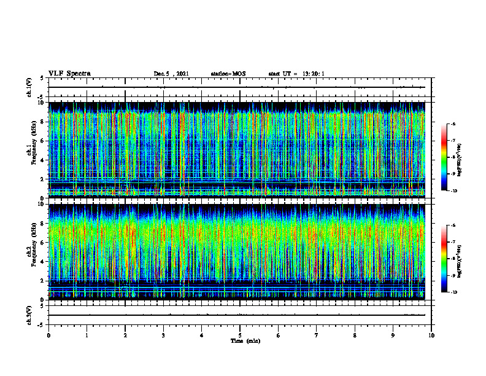Click the 'ch.3(V)' waveform axis label
486x376 pixels.
point(29,315)
